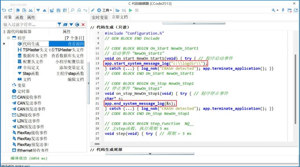Screen dimensions: 300x167
Task: Click the window icon with red X
Action: tap(290, 10)
